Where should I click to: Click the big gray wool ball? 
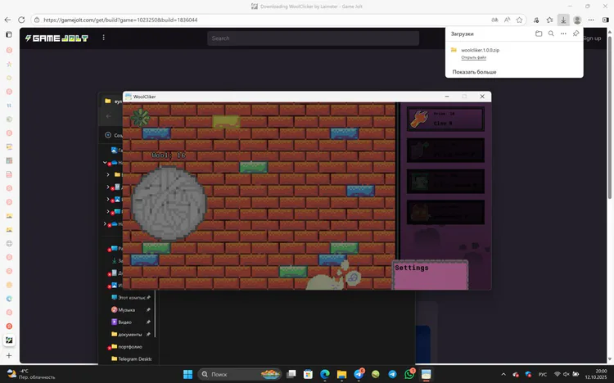[169, 203]
